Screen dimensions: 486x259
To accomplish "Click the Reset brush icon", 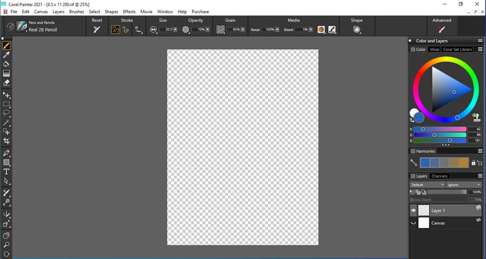I will click(97, 29).
